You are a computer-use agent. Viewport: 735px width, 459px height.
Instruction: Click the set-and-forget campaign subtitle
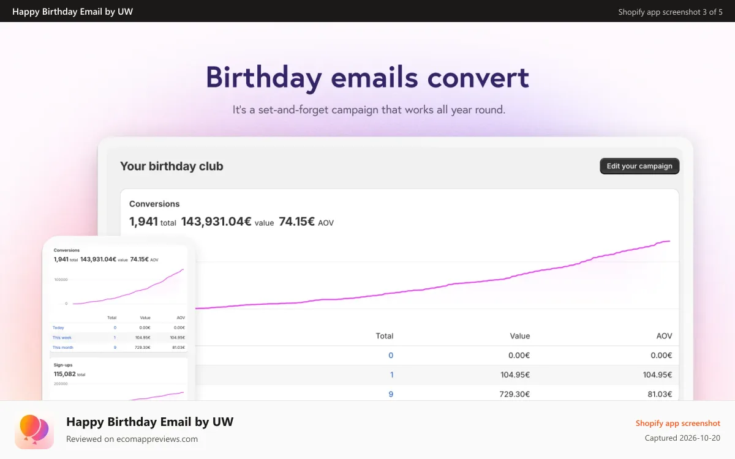(369, 110)
